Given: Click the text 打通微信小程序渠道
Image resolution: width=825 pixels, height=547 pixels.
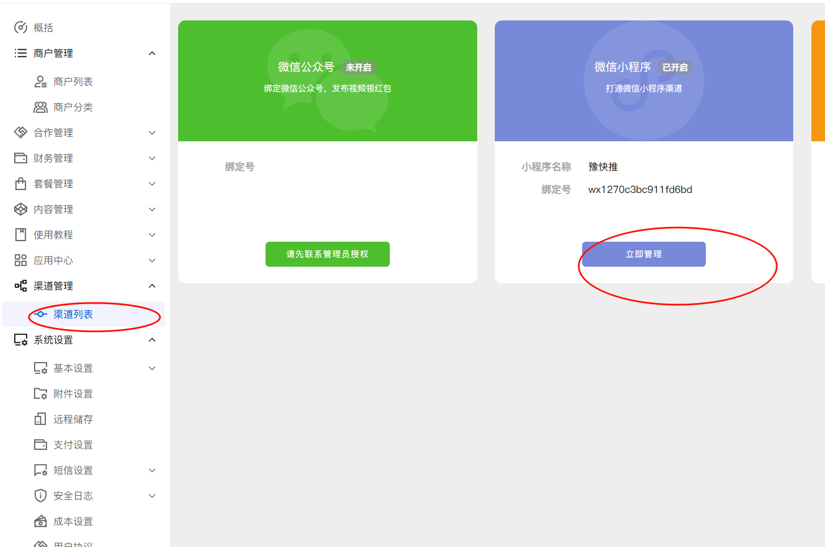Looking at the screenshot, I should click(x=644, y=89).
